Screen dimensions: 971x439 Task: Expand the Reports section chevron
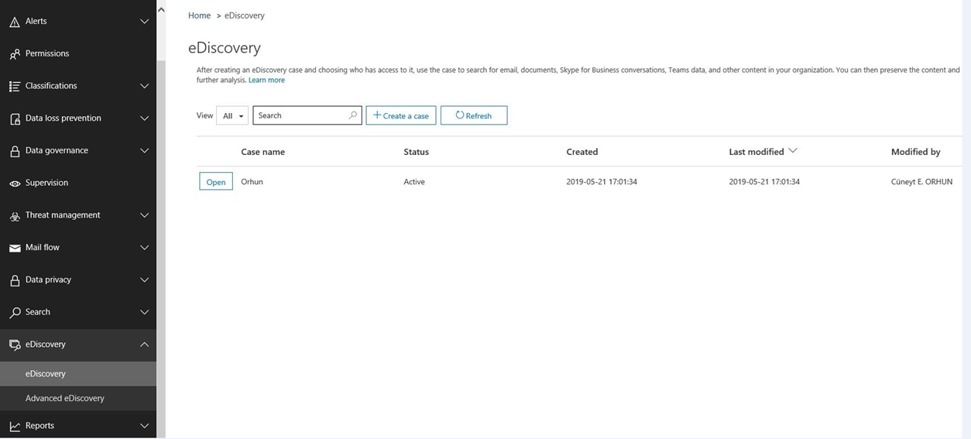pos(144,426)
